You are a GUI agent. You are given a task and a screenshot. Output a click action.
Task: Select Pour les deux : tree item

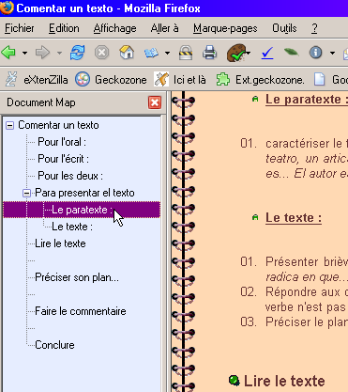[70, 176]
